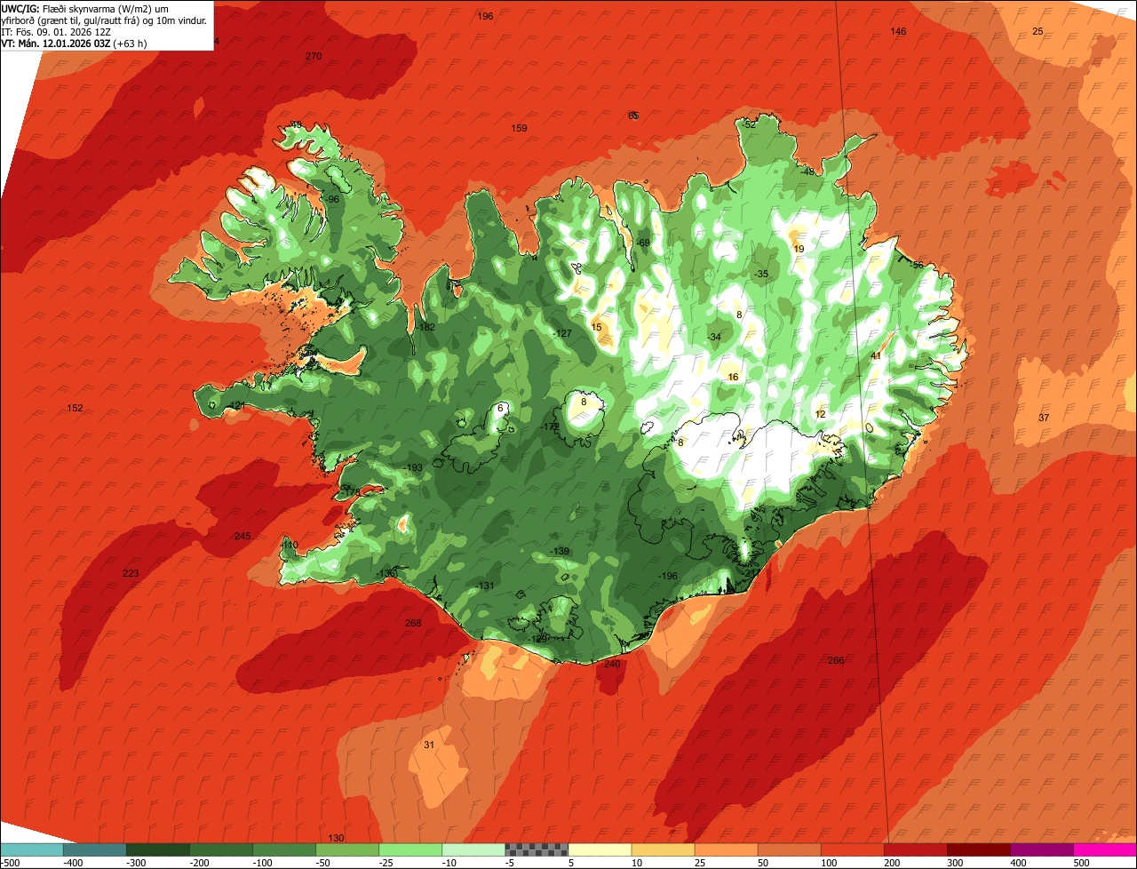Click the map value '240' off south coast
This screenshot has width=1137, height=869.
click(x=612, y=665)
